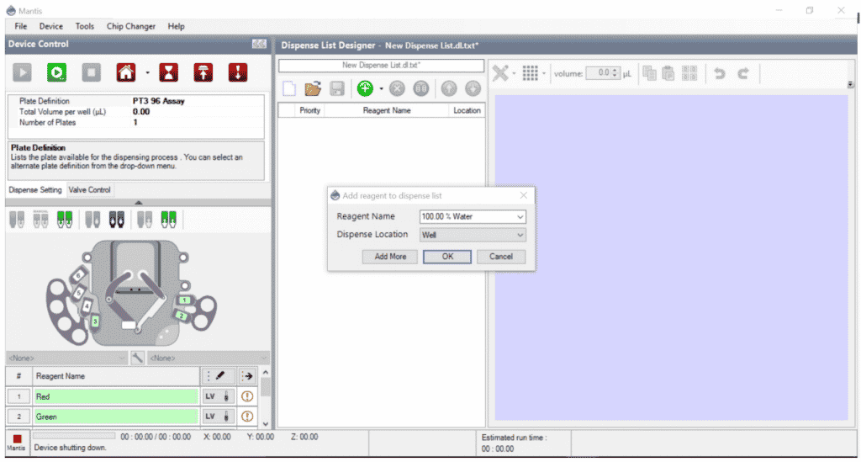Click the warning icon for Red reagent
Image resolution: width=861 pixels, height=462 pixels.
point(247,396)
